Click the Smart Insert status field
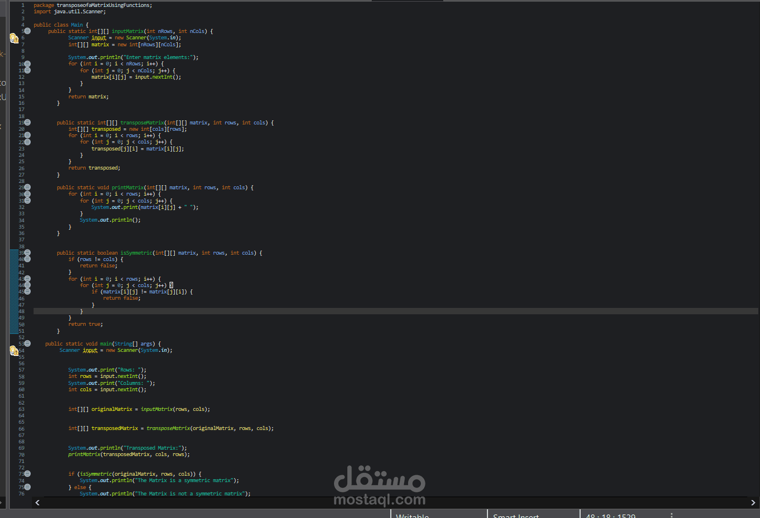Image resolution: width=760 pixels, height=518 pixels. [516, 515]
